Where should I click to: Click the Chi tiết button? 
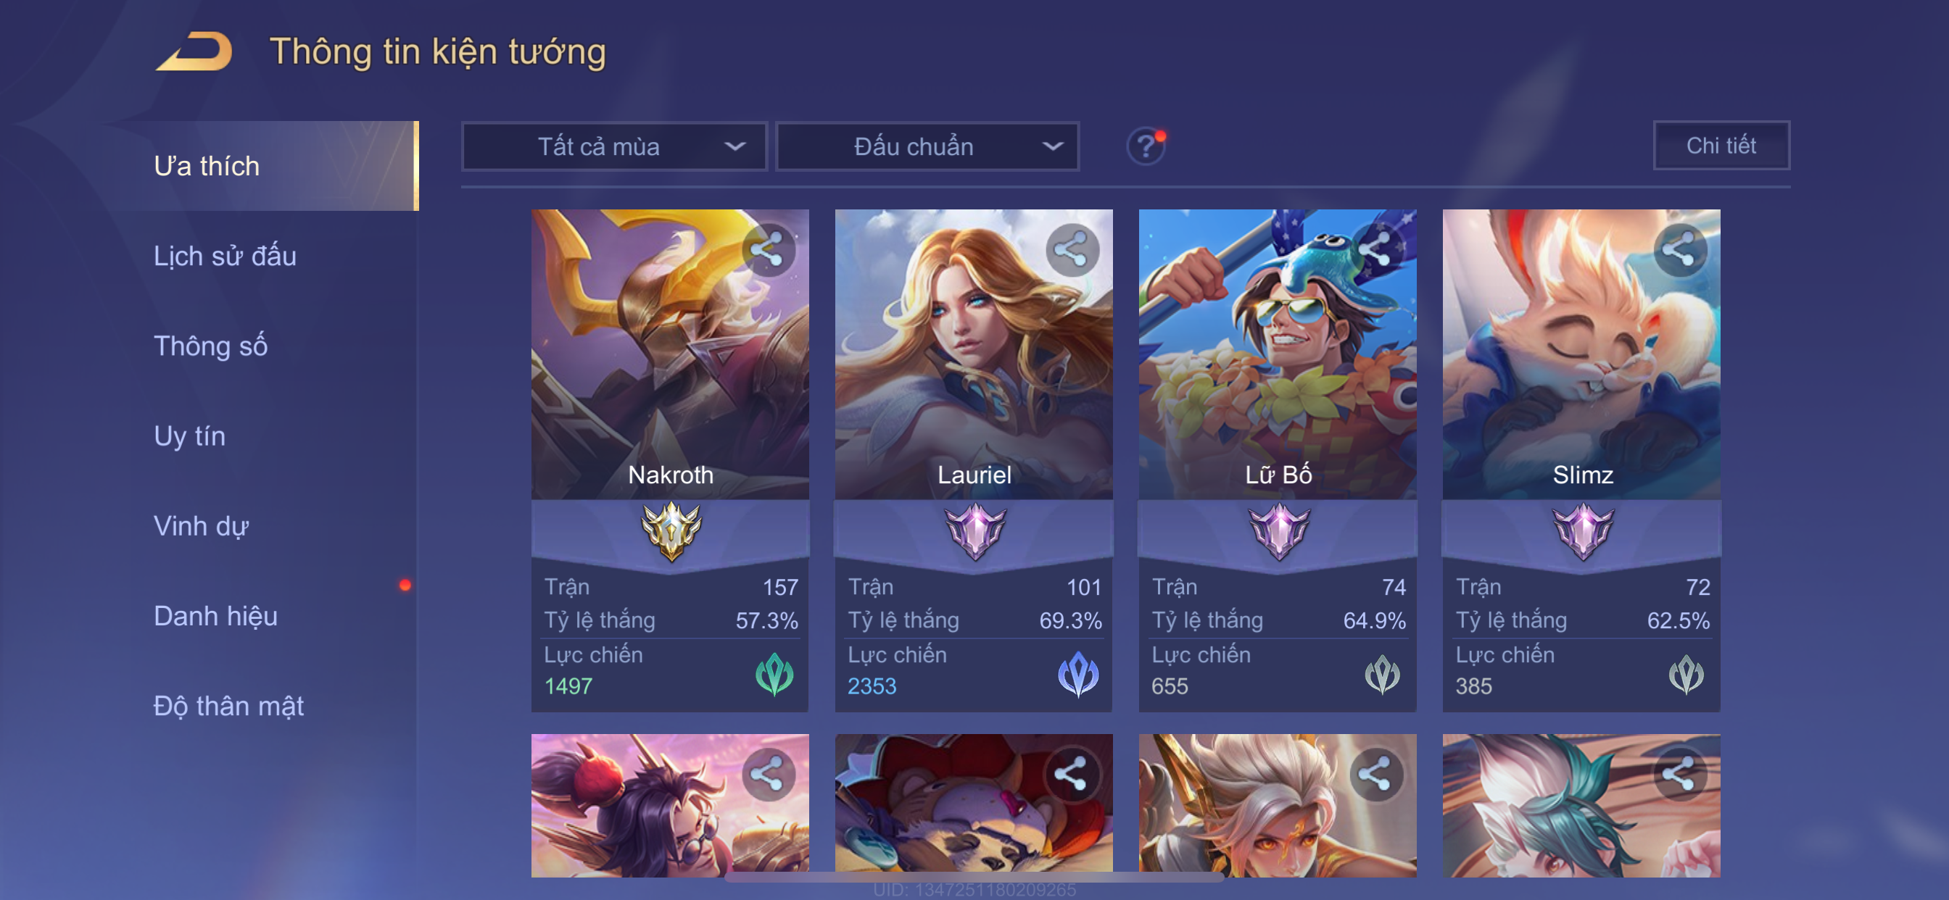pos(1721,145)
